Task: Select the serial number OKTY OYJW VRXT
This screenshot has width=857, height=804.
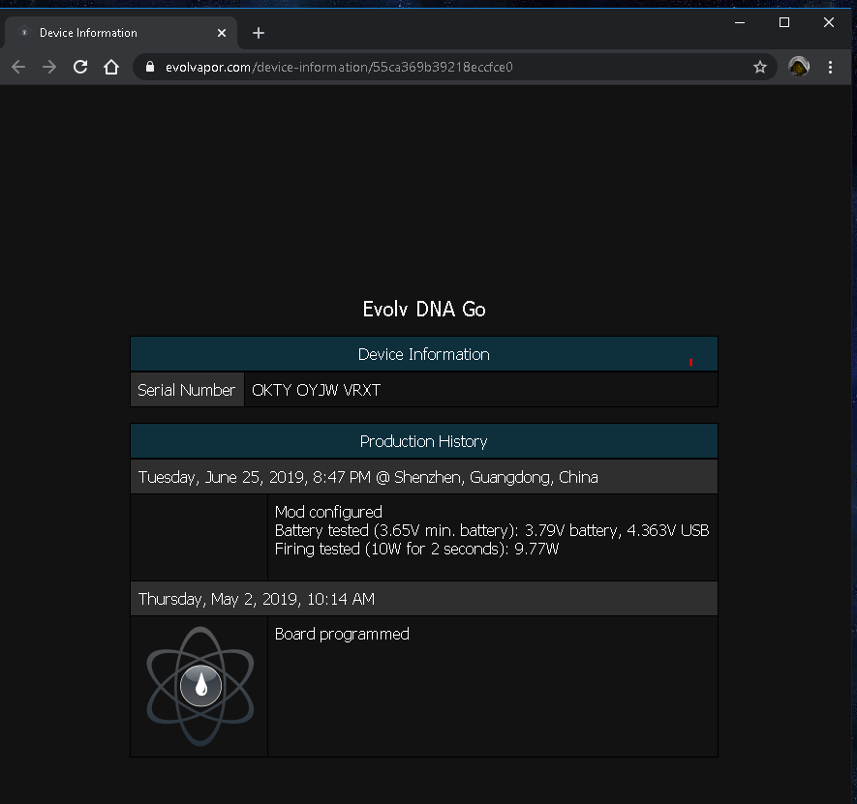Action: (x=317, y=390)
